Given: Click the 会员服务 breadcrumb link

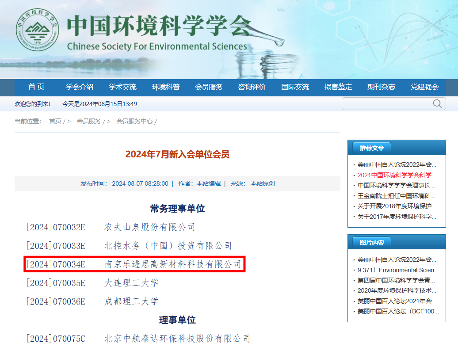Looking at the screenshot, I should tap(89, 121).
